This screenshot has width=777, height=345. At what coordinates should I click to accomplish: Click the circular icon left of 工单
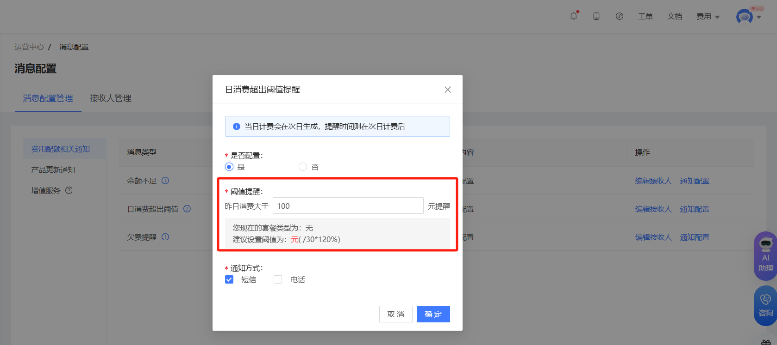pyautogui.click(x=620, y=16)
